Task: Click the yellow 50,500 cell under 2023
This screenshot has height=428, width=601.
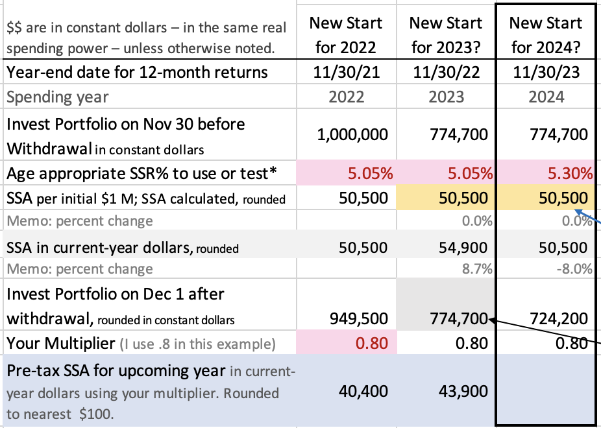Action: 446,198
